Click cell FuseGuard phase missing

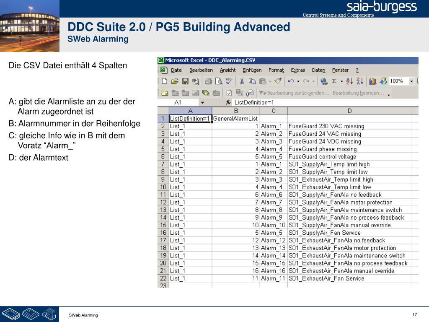350,149
